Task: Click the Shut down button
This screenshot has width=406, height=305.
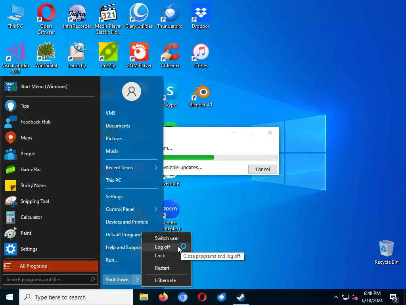Action: point(117,280)
